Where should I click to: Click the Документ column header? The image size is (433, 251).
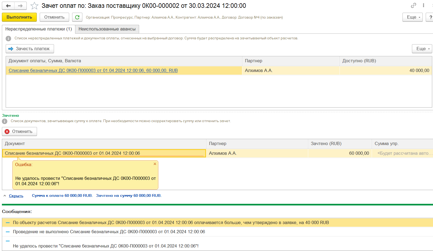104,144
